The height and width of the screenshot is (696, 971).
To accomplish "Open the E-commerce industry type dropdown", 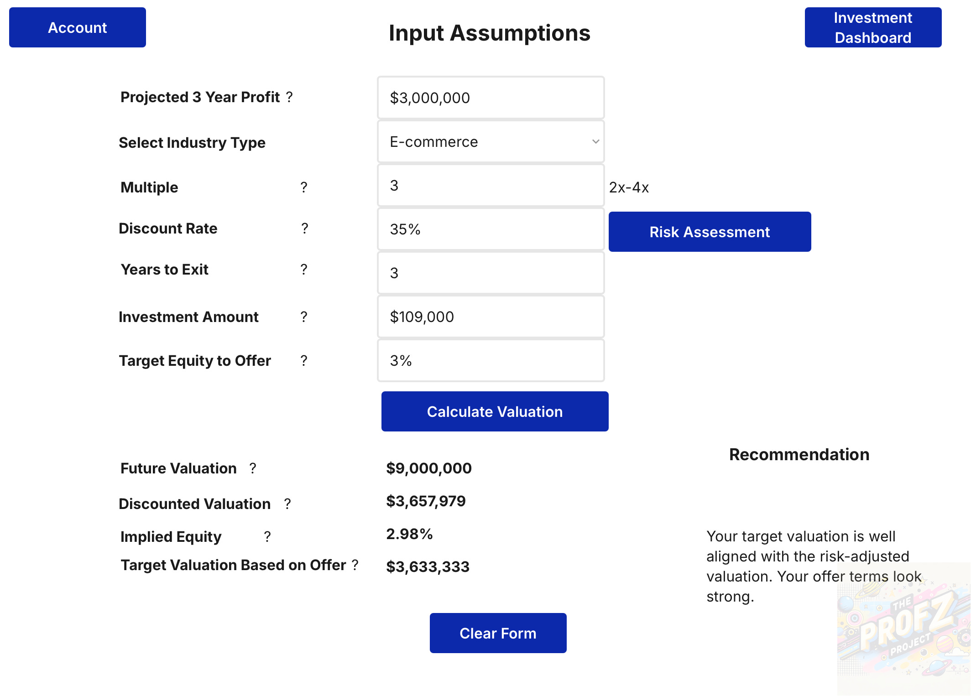I will click(x=491, y=142).
